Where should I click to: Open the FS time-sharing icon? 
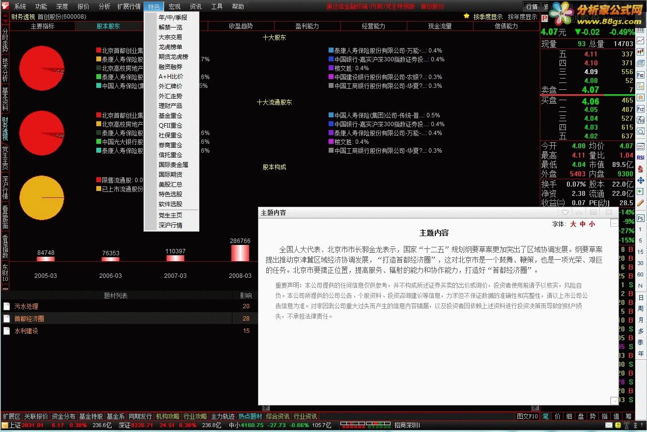click(641, 218)
